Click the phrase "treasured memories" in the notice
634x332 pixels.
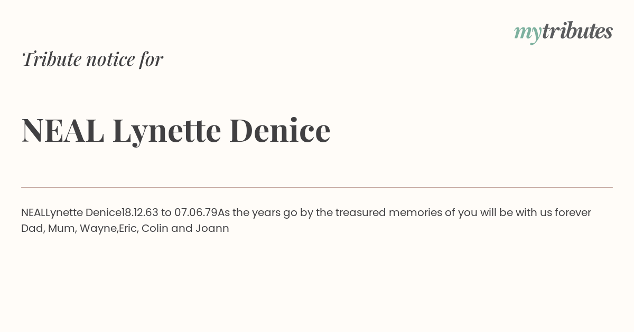click(x=388, y=212)
